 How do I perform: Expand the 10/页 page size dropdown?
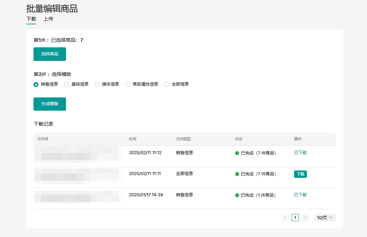[325, 218]
